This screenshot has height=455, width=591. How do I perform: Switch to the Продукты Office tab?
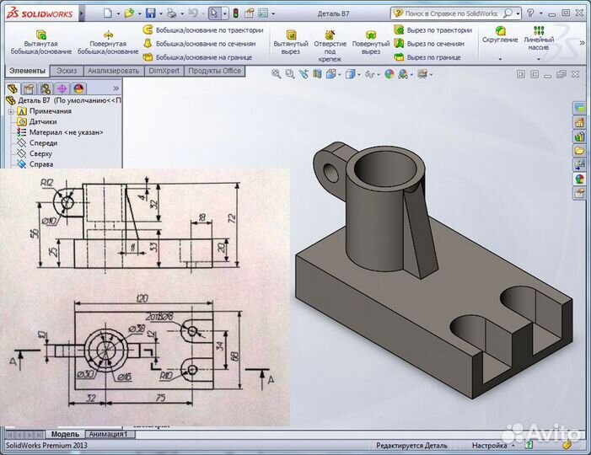[x=214, y=71]
